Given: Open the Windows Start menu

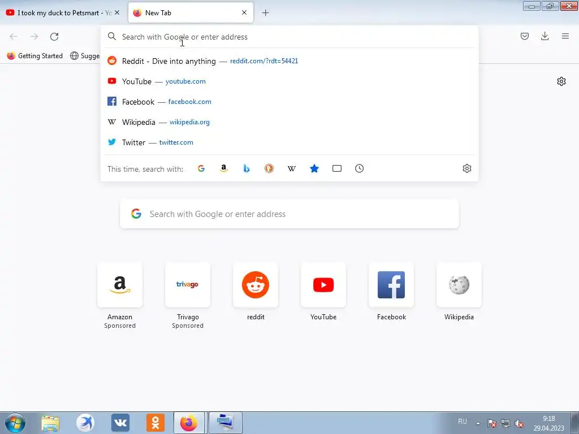Looking at the screenshot, I should click(x=15, y=423).
